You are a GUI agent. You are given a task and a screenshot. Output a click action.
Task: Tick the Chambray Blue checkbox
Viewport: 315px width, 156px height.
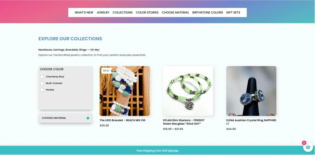point(42,77)
